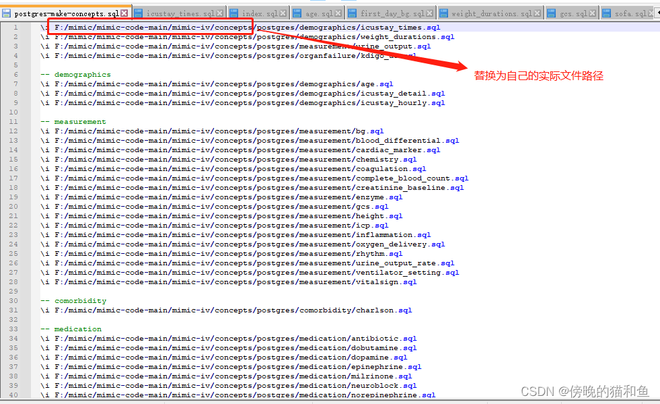Close the first_day_bg.sql tab
This screenshot has height=404, width=660.
[429, 13]
